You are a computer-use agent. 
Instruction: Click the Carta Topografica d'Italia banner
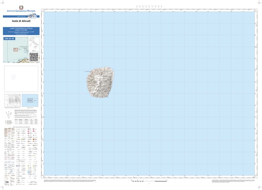click(x=21, y=30)
